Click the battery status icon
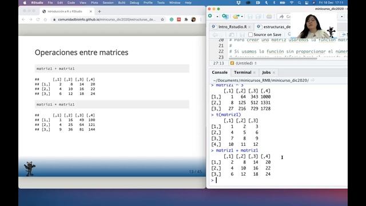Viewport: 366px width, 206px height. (x=282, y=3)
